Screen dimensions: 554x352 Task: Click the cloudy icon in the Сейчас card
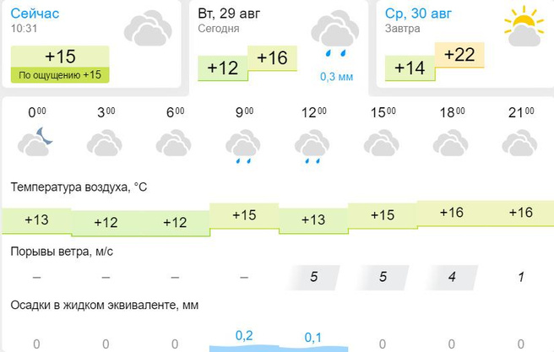pyautogui.click(x=148, y=29)
